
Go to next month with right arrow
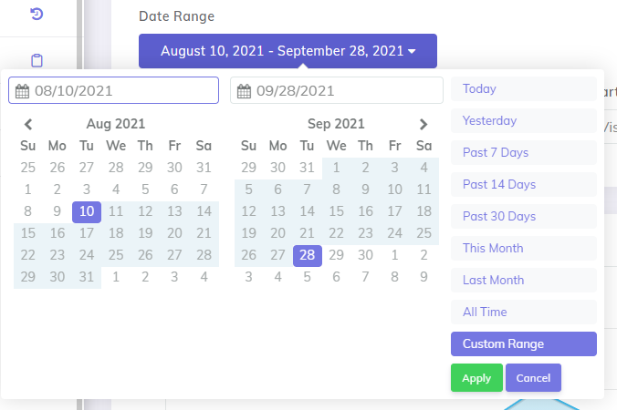tap(424, 124)
